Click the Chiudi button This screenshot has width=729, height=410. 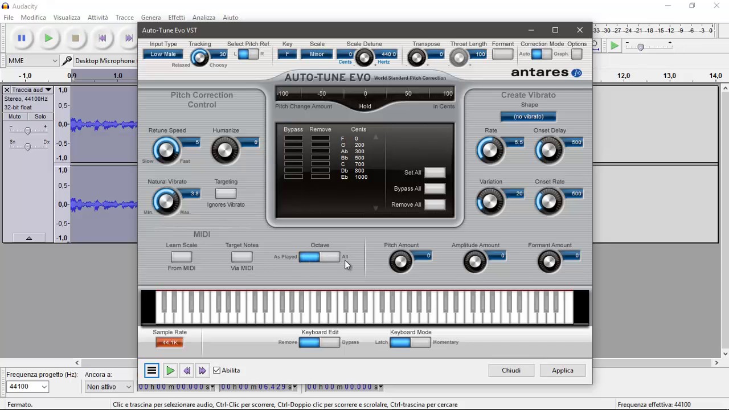(x=511, y=370)
